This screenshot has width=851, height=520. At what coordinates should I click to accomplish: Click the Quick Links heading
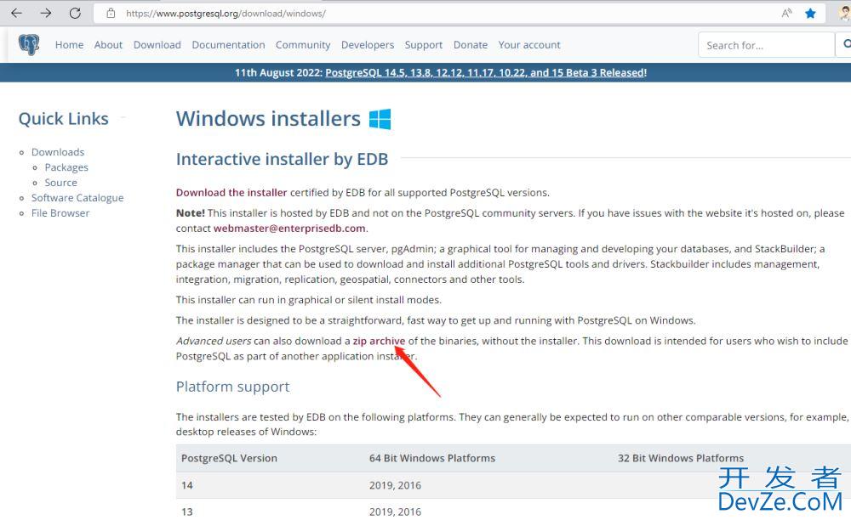64,119
